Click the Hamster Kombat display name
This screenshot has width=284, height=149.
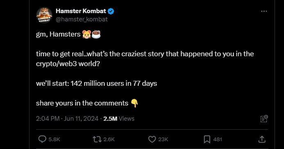[81, 11]
